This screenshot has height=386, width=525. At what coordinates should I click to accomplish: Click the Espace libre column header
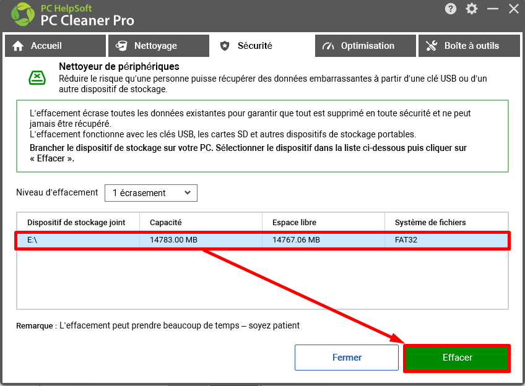coord(323,223)
